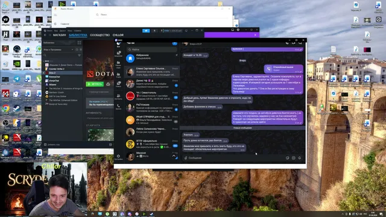Click the Отменённый вызов call bubble
Screen dimensions: 386x217
point(283,69)
